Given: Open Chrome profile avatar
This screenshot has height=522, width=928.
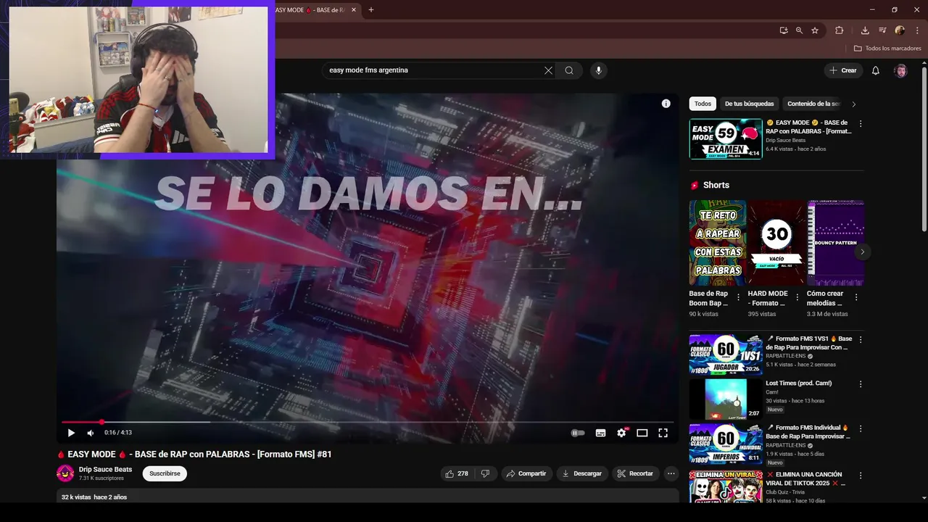Looking at the screenshot, I should [x=900, y=30].
